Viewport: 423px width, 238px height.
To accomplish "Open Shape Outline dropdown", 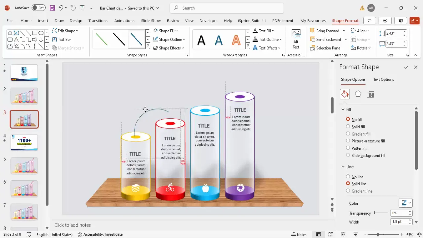I will pos(169,39).
